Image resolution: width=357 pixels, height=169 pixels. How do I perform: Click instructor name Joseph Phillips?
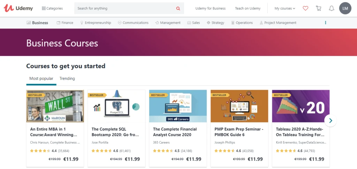(225, 143)
